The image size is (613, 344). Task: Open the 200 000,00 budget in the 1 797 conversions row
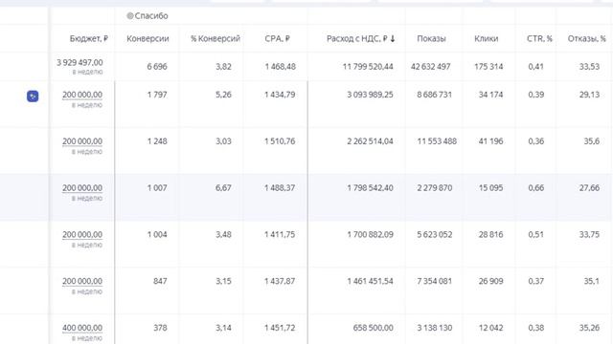point(82,95)
